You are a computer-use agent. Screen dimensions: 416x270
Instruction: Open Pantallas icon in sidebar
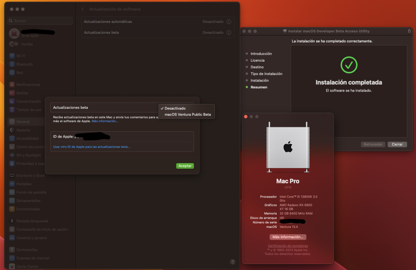tap(12, 184)
